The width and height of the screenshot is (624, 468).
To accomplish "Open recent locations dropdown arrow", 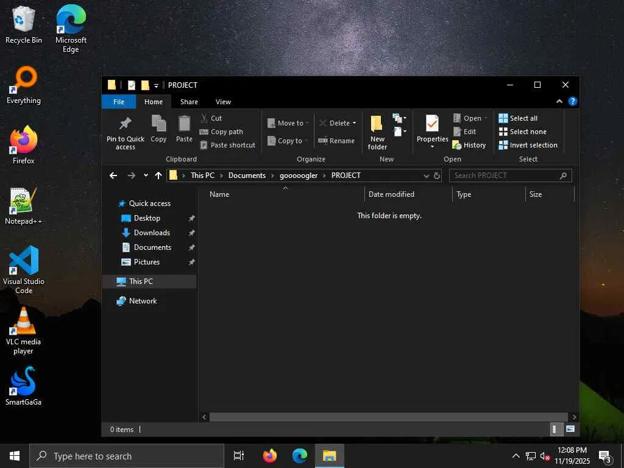I will coord(146,175).
